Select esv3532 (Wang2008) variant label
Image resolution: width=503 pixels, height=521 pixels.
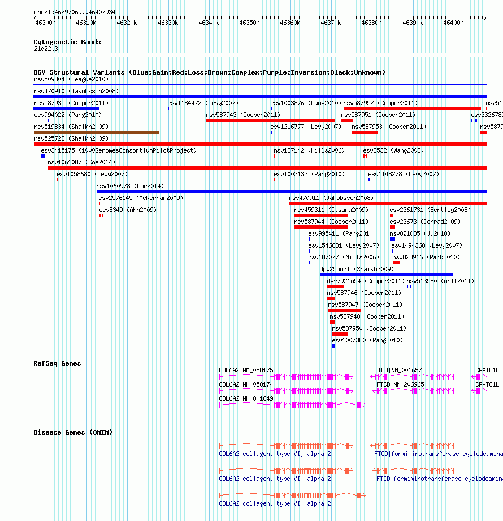(x=393, y=150)
